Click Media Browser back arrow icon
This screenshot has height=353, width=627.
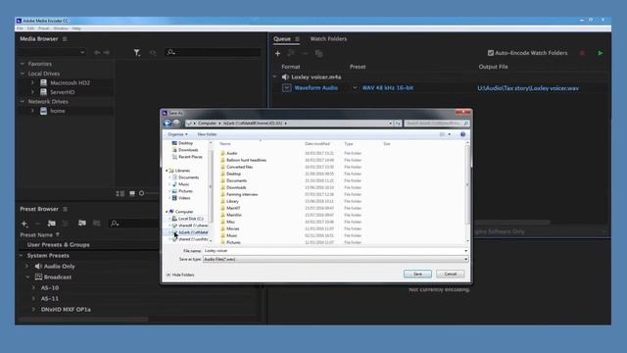[x=97, y=52]
